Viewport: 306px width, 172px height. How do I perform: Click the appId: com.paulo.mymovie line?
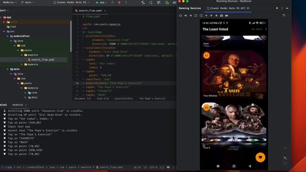click(101, 24)
